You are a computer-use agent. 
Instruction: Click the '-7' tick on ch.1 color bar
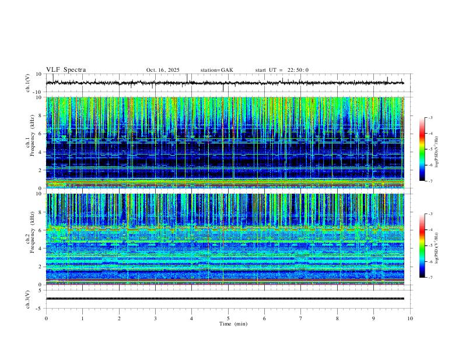pos(430,181)
